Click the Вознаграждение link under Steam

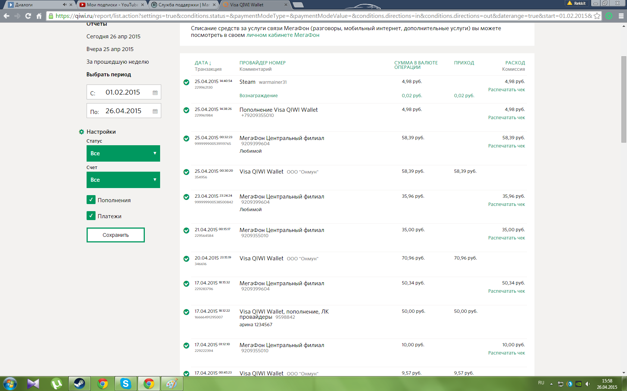[259, 96]
